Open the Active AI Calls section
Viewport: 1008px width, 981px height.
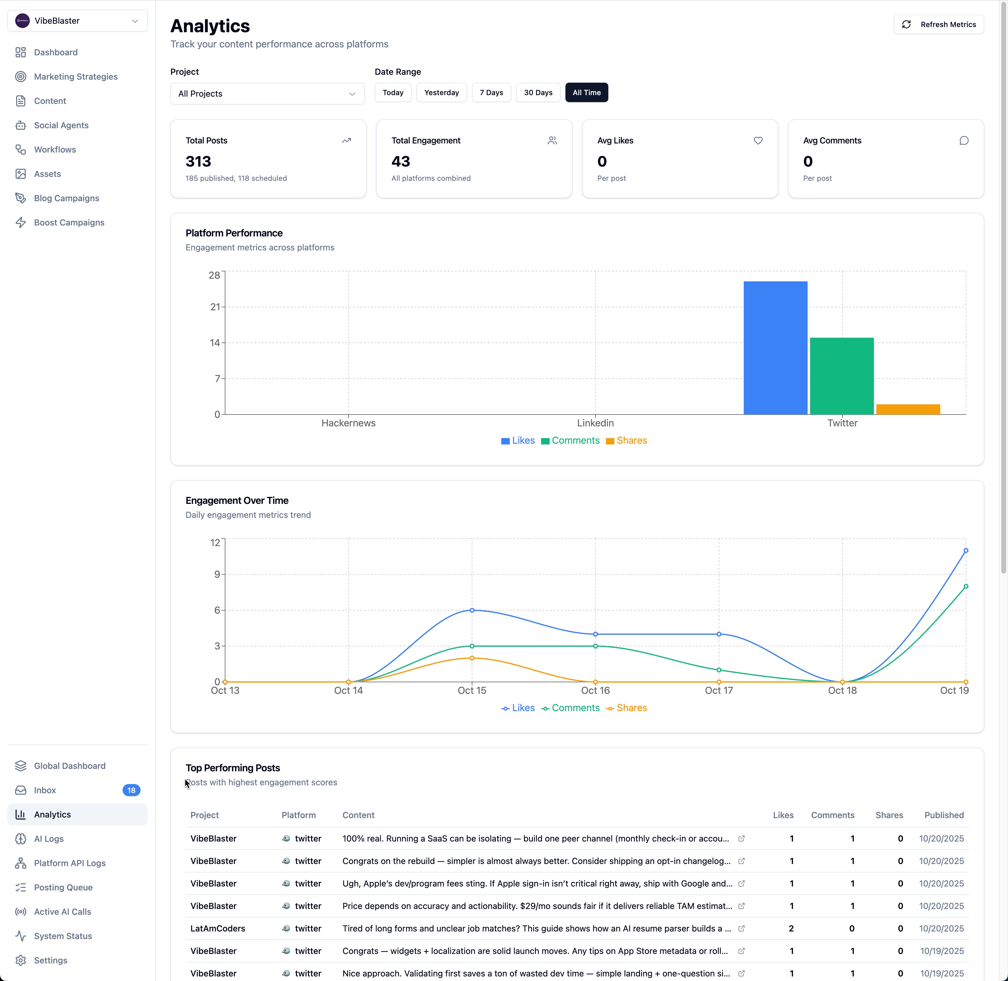point(62,911)
